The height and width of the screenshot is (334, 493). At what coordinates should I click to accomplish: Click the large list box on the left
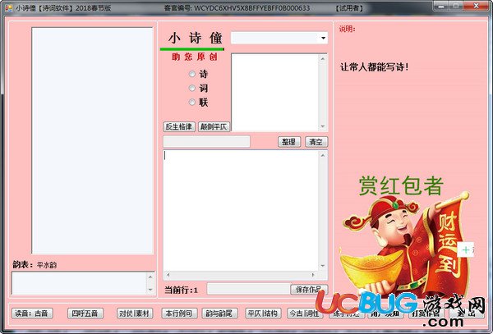(x=92, y=140)
